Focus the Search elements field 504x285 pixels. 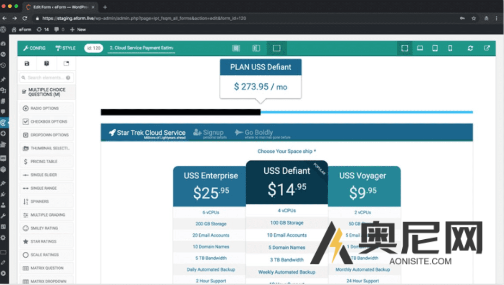47,78
